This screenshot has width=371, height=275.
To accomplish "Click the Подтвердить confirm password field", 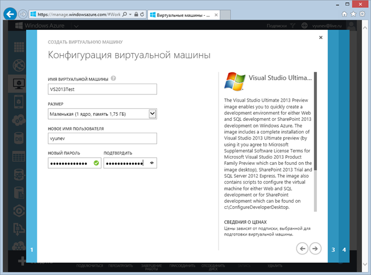I will pos(130,163).
